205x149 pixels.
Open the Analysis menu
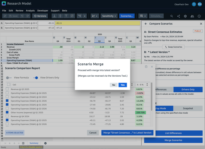30,10
